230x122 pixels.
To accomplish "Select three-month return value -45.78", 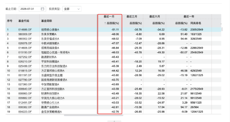I will [x=138, y=52].
